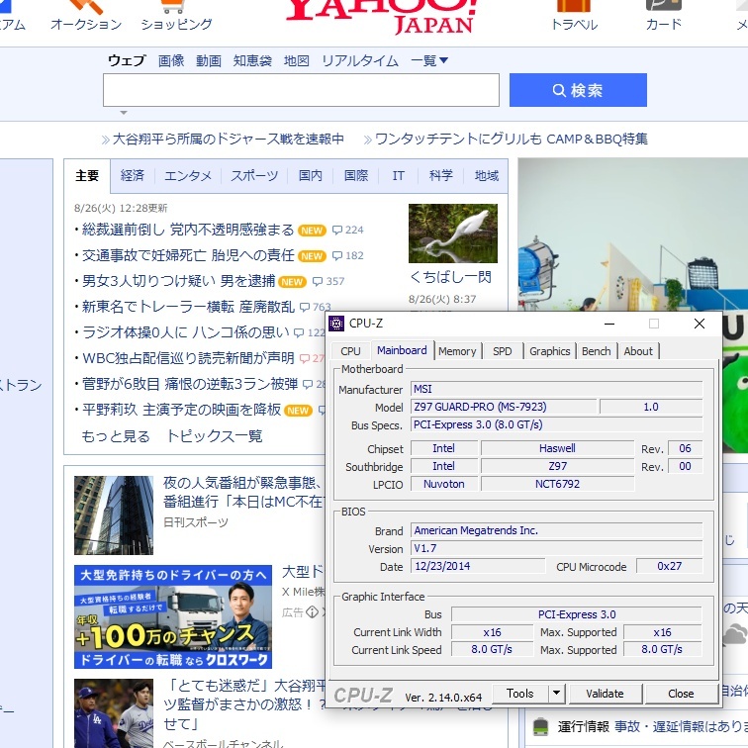Screen dimensions: 748x748
Task: Click the CPU-Z title bar app icon
Action: (x=337, y=324)
